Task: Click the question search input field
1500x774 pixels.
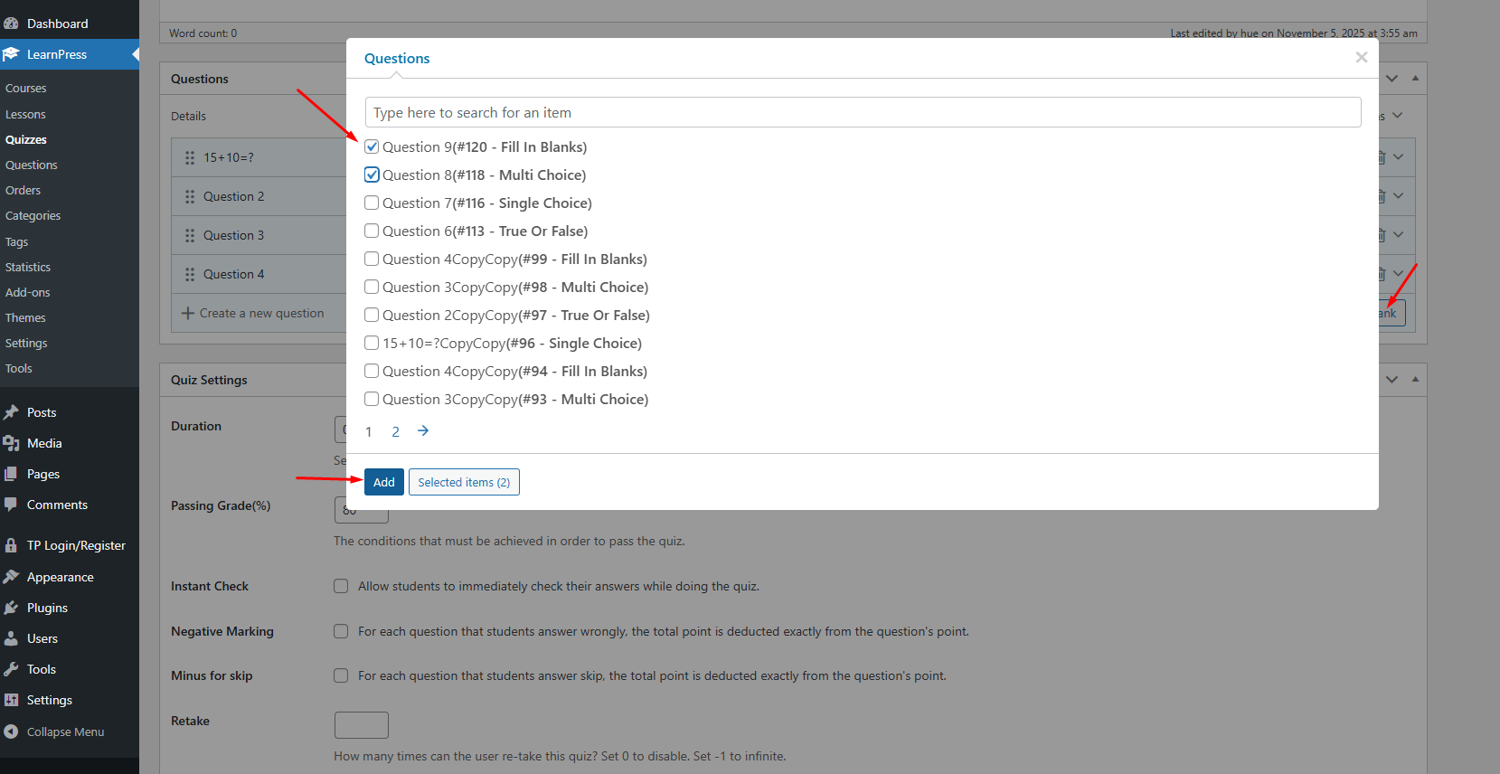Action: [x=863, y=113]
